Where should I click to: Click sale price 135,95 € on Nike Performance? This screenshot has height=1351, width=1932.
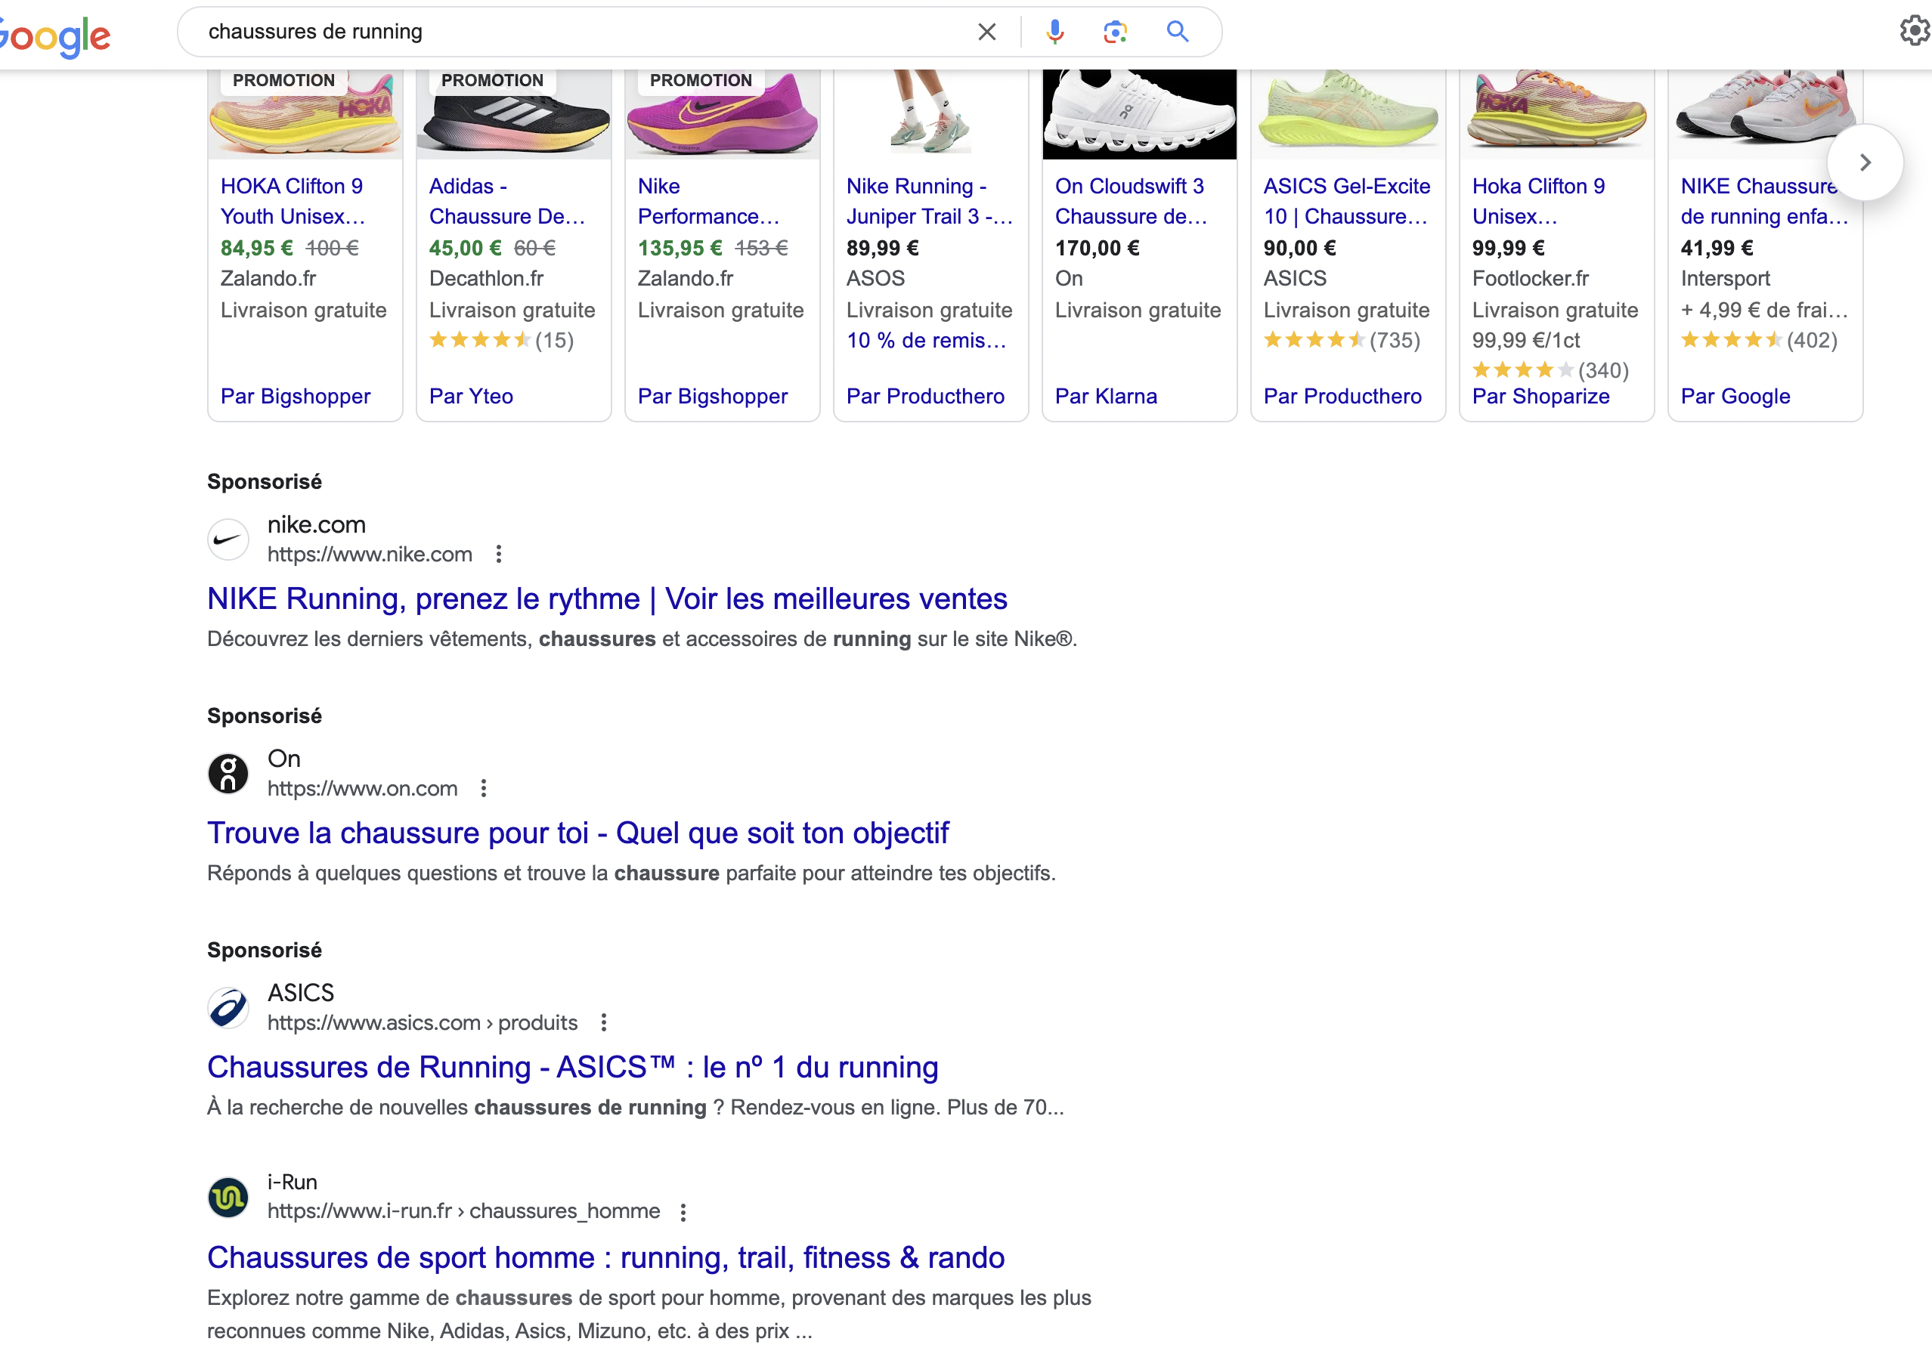pyautogui.click(x=680, y=248)
